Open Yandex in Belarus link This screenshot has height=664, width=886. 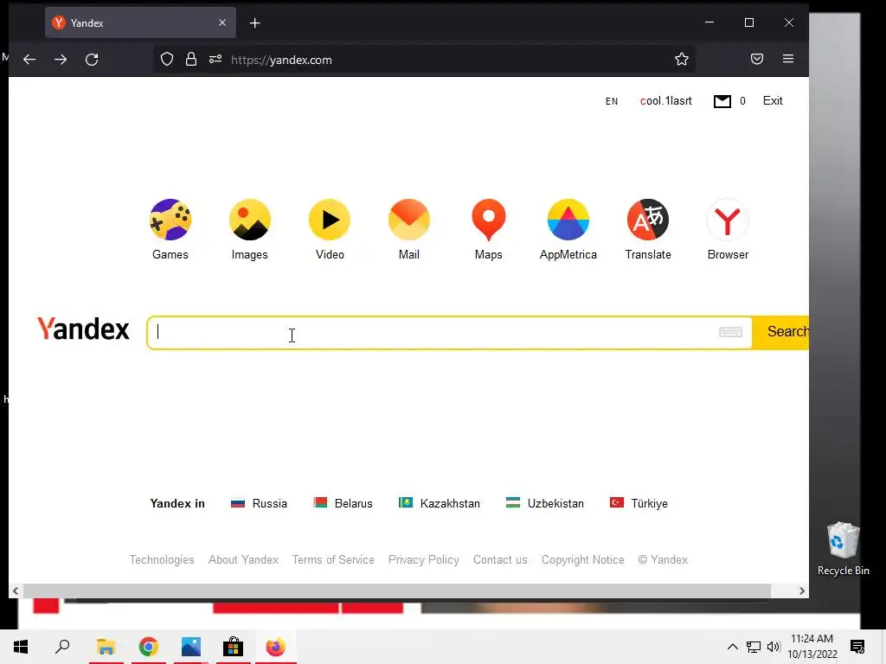coord(343,503)
